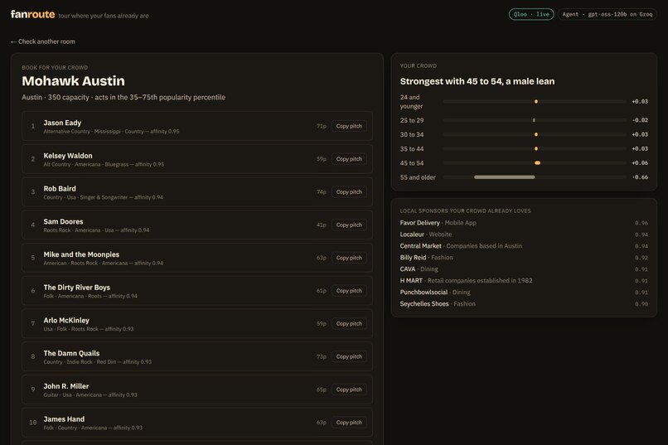Copy pitch for Rob Baird
668x445 pixels.
click(349, 192)
